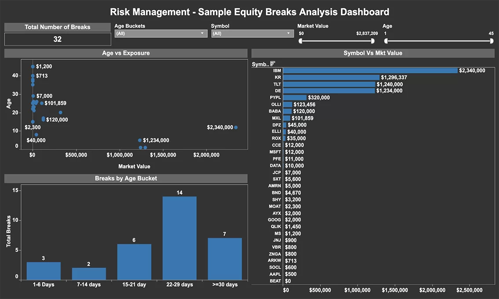This screenshot has height=299, width=499.
Task: Click the AYX symbol label
Action: (x=277, y=213)
